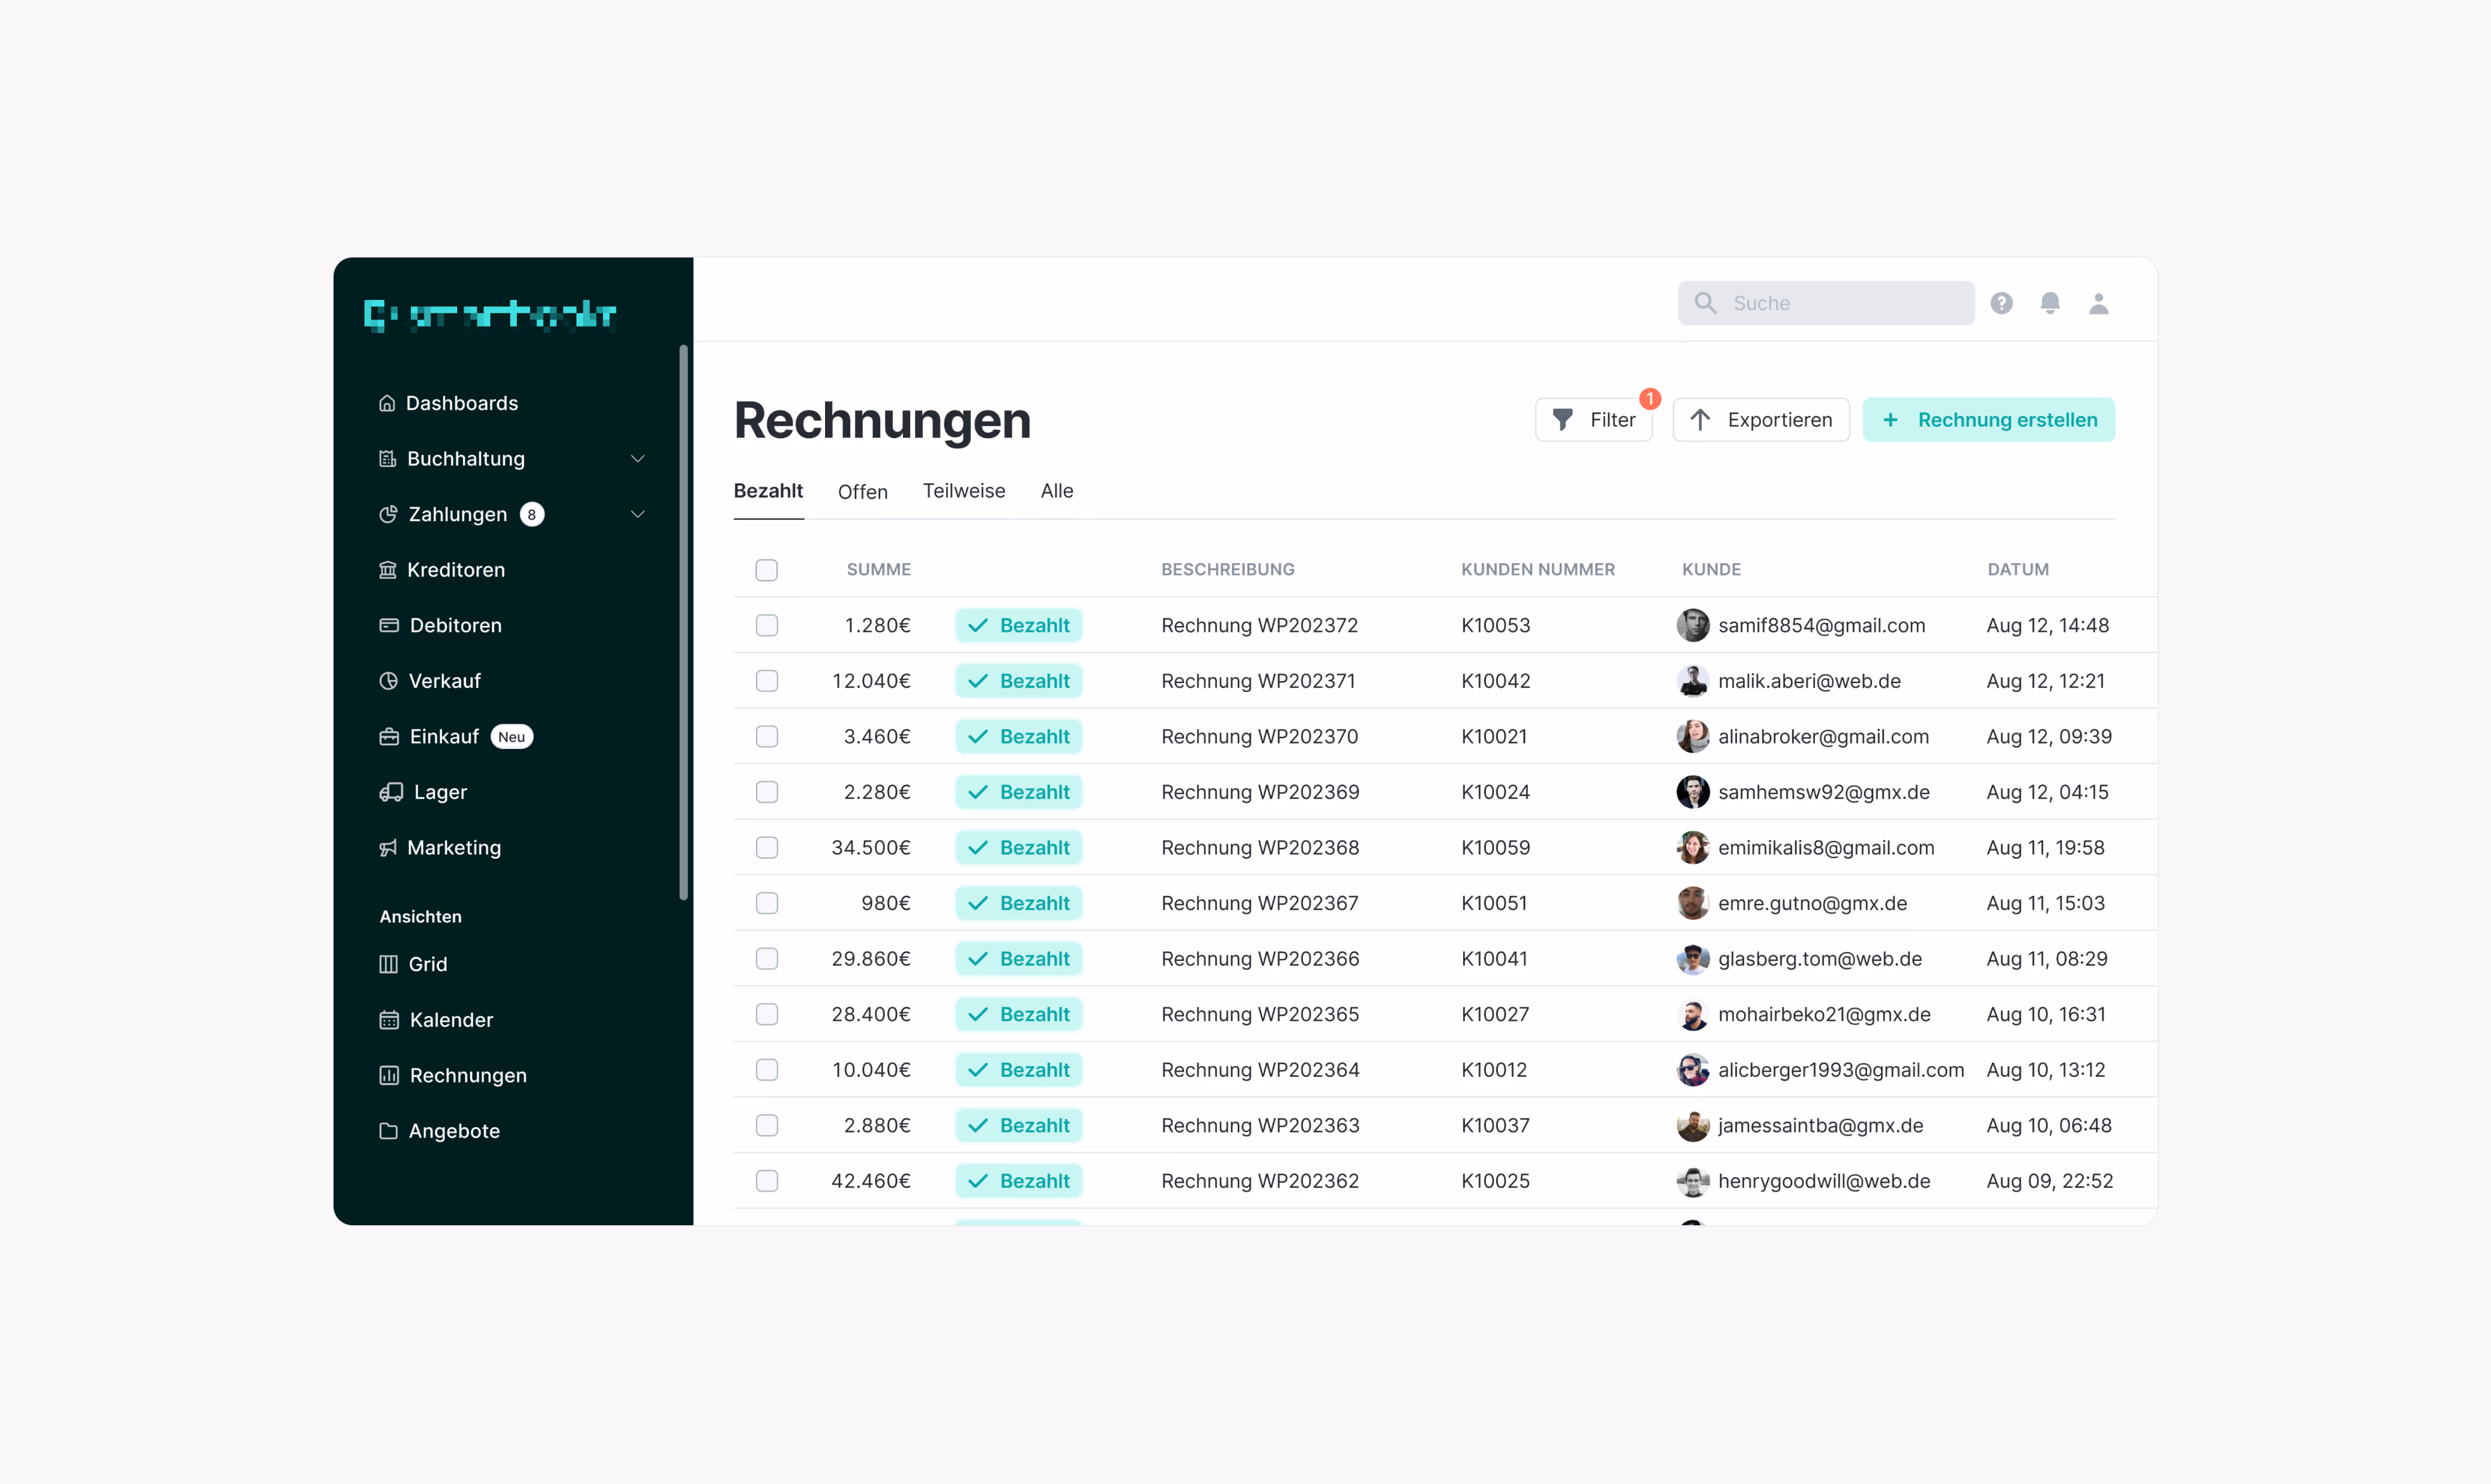The height and width of the screenshot is (1484, 2491).
Task: Click the sidebar vertical scrollbar
Action: [x=684, y=622]
